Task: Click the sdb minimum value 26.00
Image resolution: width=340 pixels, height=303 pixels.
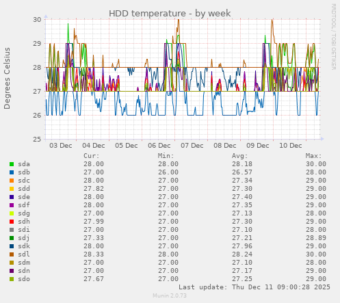Action: (x=168, y=172)
